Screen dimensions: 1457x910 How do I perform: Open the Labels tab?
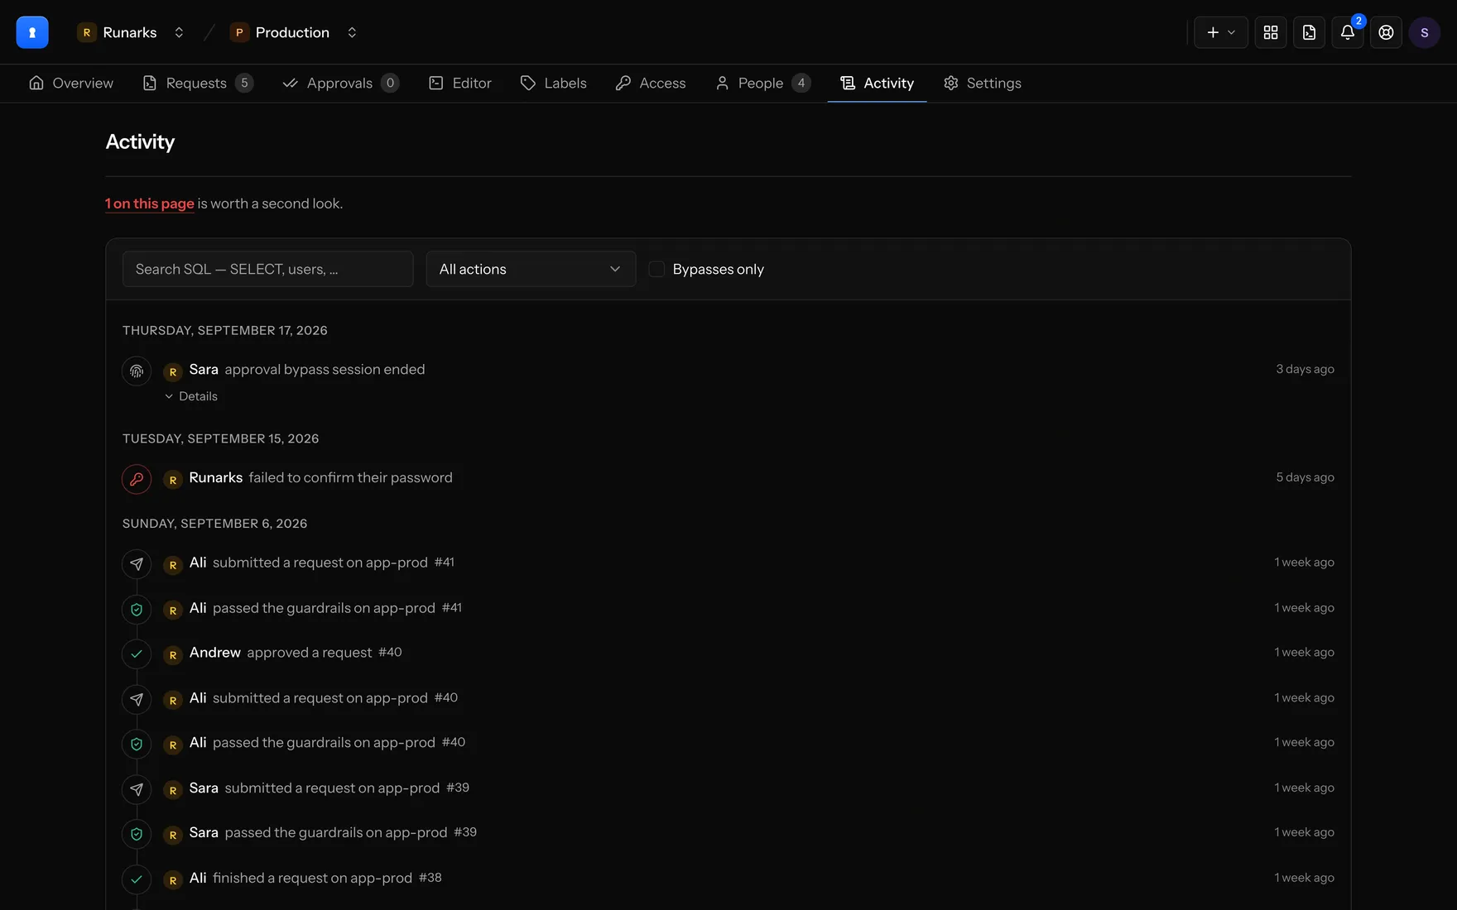point(554,83)
